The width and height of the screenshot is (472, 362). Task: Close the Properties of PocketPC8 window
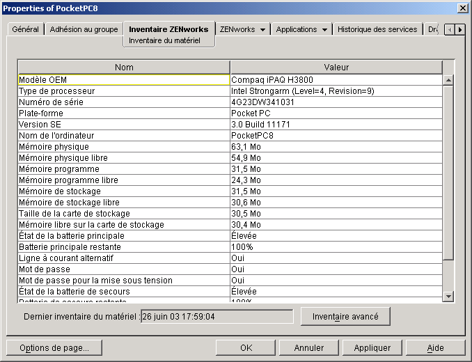(x=462, y=8)
